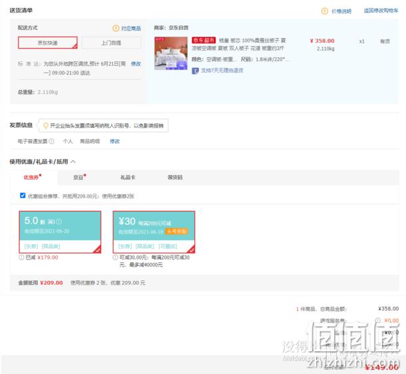406x374 pixels.
Task: Click 返回修改购物车 link
Action: point(381,11)
